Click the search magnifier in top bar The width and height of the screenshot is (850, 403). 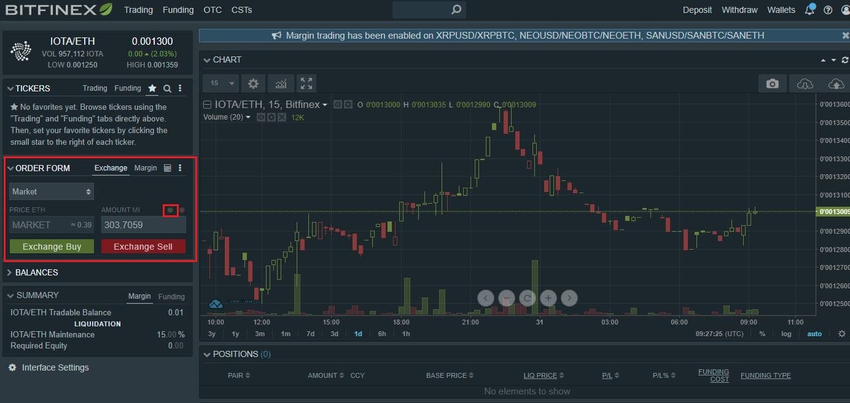[456, 10]
